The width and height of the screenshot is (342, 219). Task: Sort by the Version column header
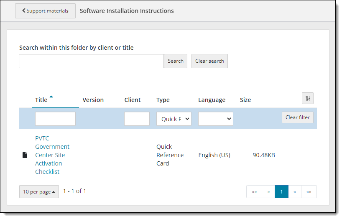(93, 100)
